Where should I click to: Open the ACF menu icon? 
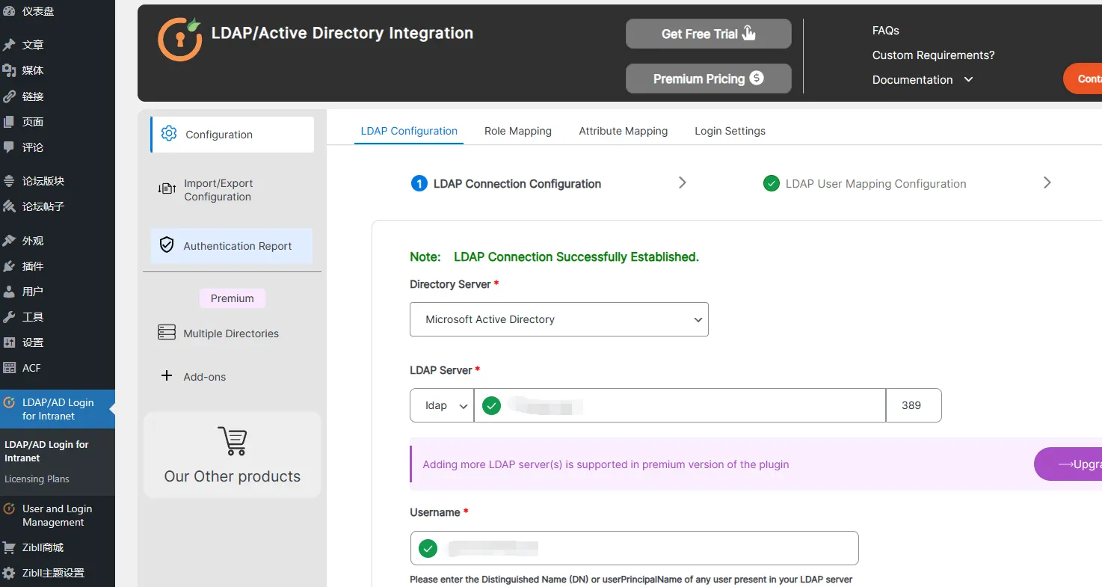(10, 367)
